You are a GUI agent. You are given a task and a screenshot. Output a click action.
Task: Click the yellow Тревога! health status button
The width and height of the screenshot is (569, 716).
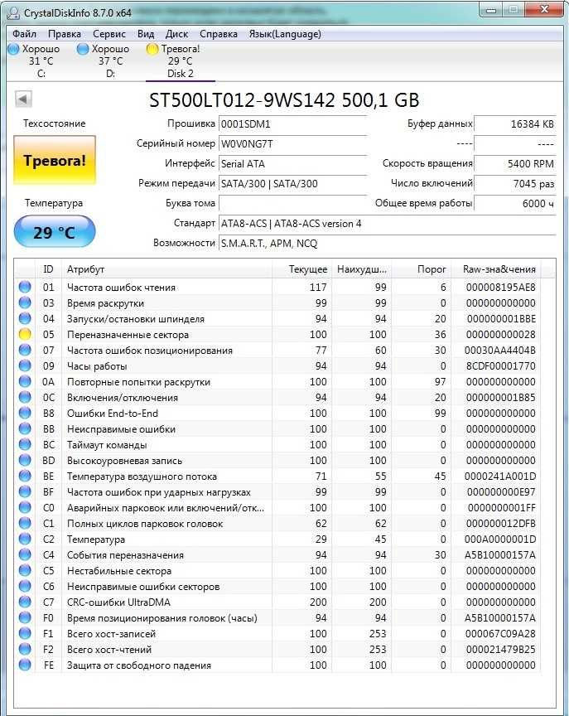(x=55, y=160)
